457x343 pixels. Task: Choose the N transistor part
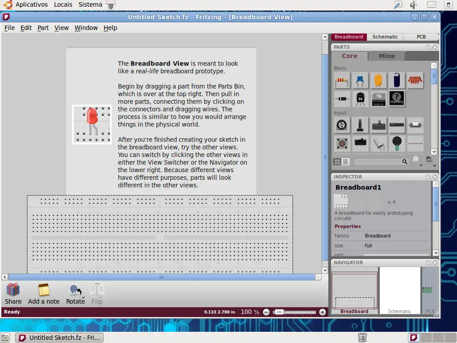pyautogui.click(x=360, y=99)
